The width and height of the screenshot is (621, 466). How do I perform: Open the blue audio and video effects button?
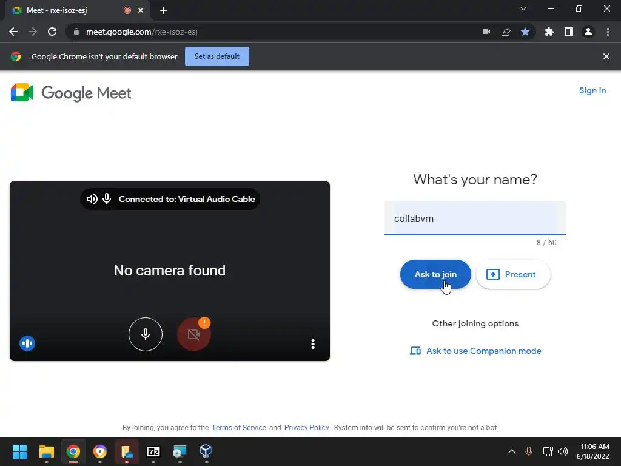pos(27,343)
